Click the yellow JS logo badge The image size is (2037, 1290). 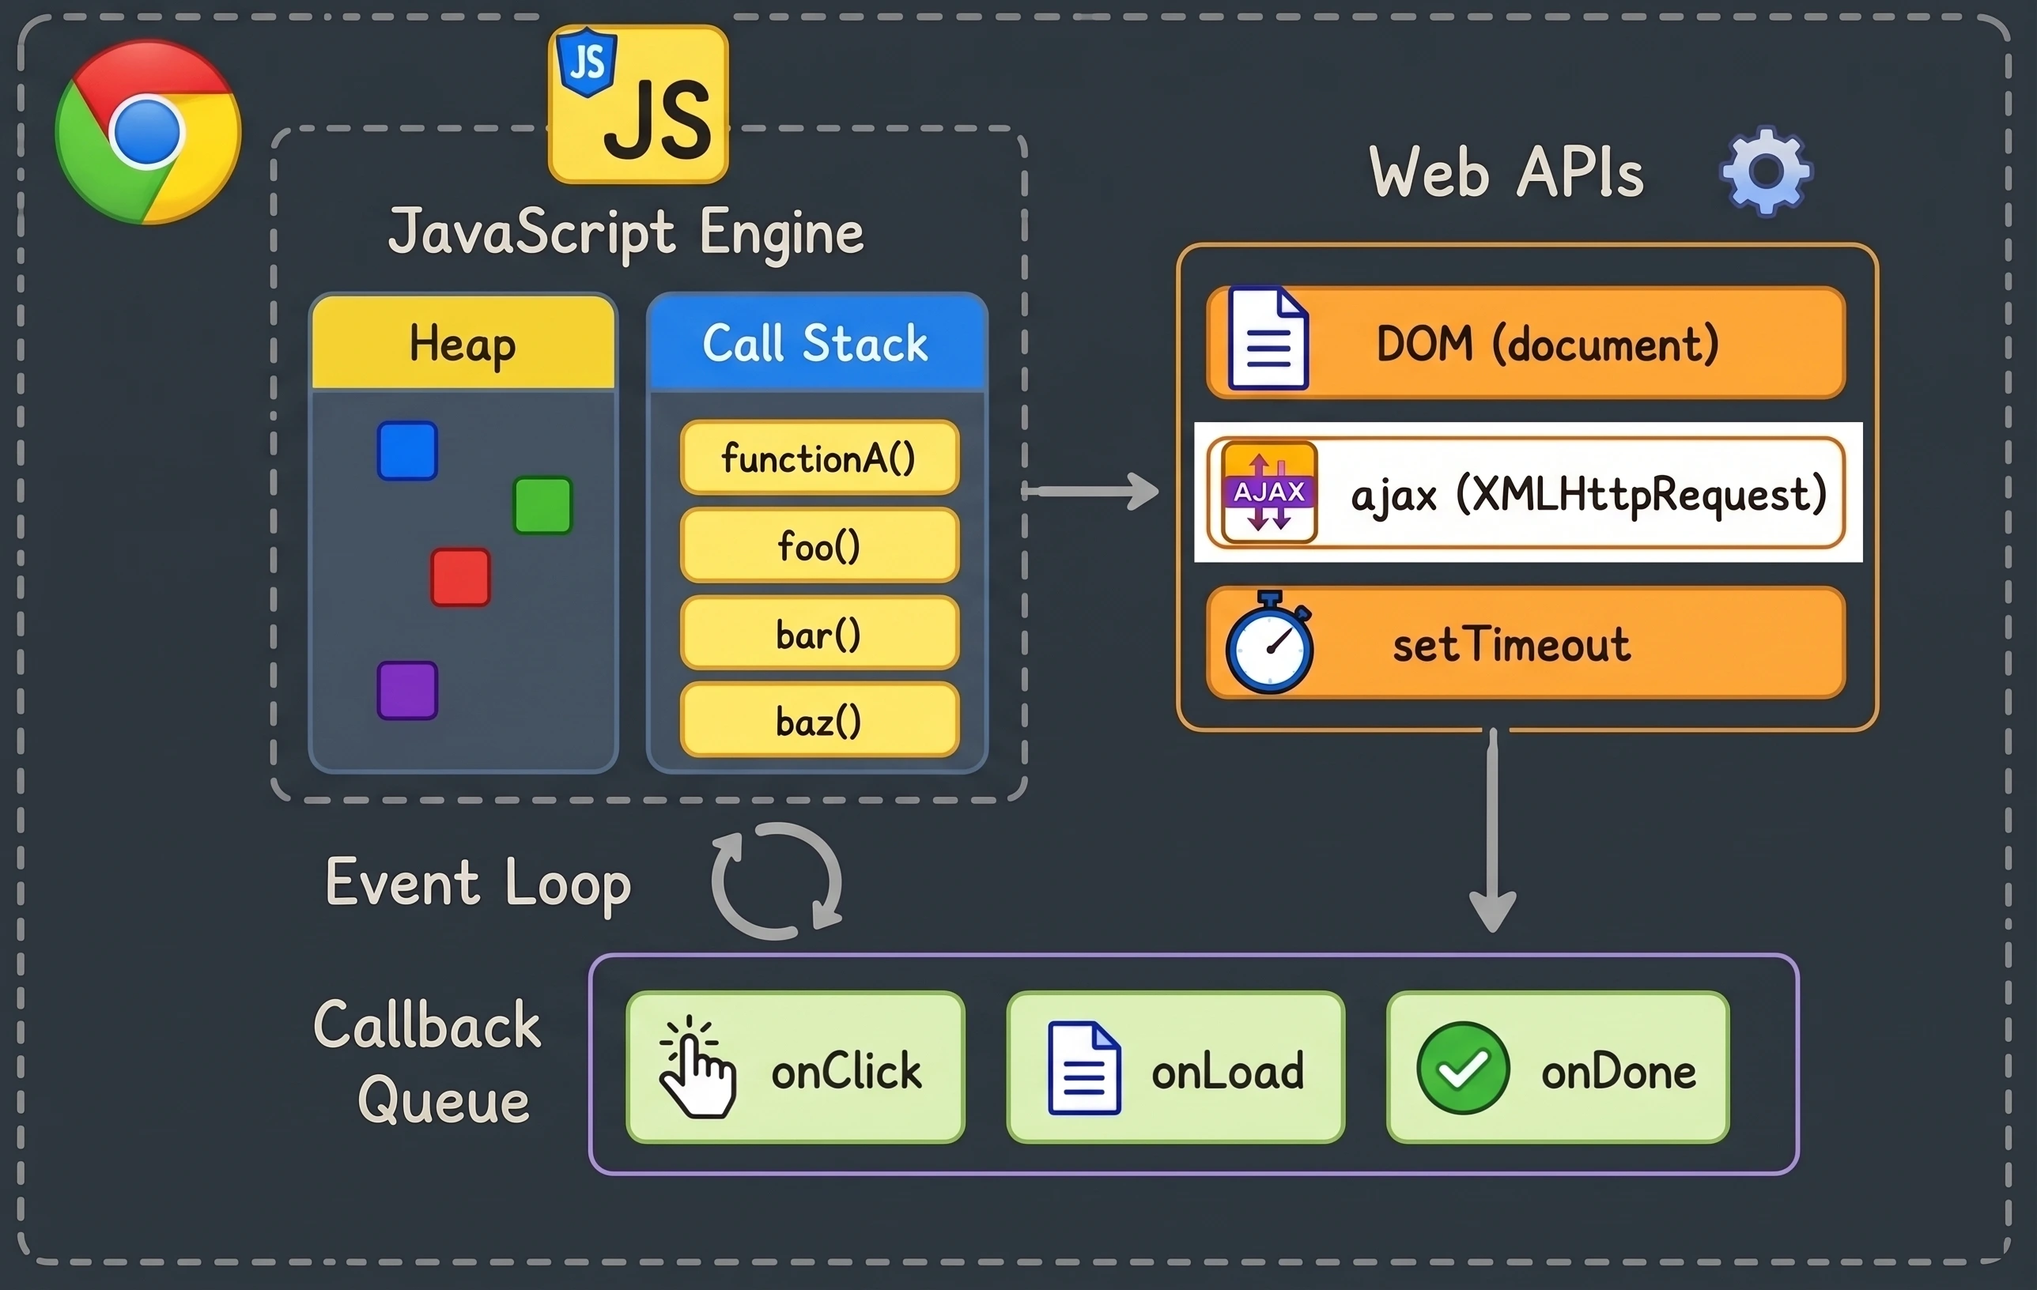(x=639, y=104)
